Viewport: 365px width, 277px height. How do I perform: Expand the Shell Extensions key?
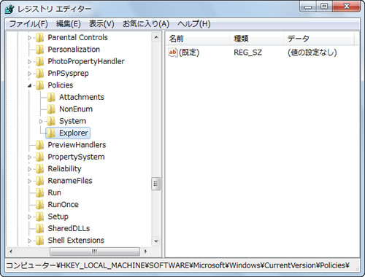tap(30, 241)
